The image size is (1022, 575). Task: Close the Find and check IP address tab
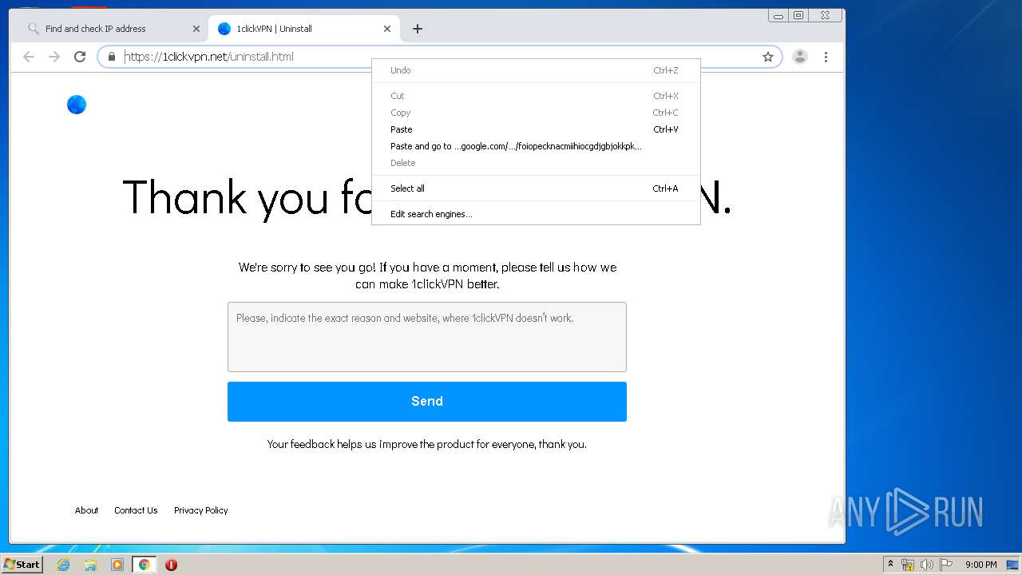(x=196, y=29)
